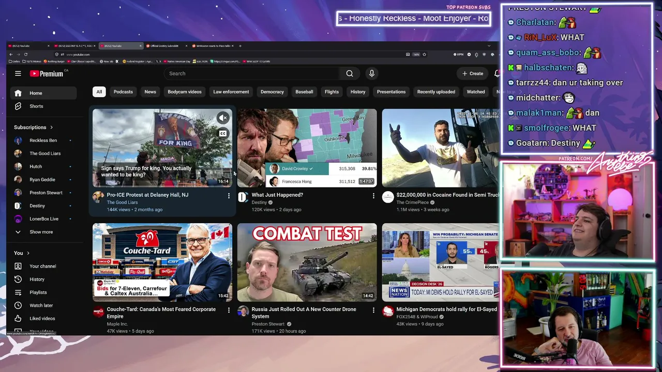
Task: Play the What Just Happened election thumbnail
Action: 307,148
